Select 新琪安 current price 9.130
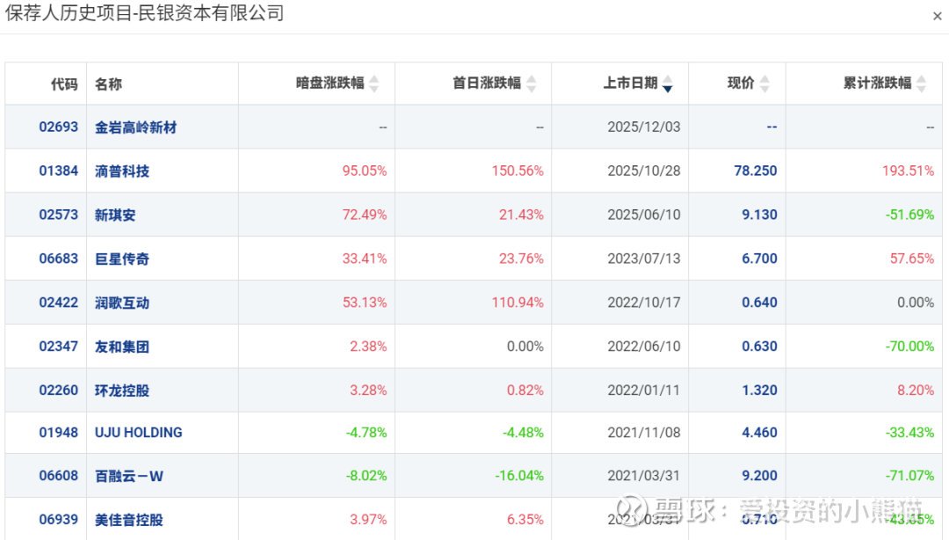Screen dimensions: 949x540 click(x=759, y=215)
